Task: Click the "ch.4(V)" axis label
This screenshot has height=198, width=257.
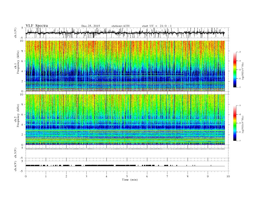Action: (16, 166)
